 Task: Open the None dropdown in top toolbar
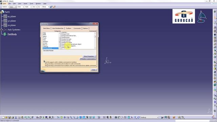[46, 7]
